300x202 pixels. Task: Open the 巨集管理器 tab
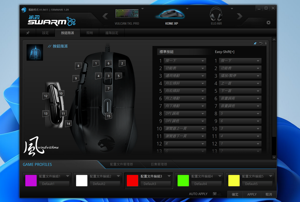(x=159, y=164)
